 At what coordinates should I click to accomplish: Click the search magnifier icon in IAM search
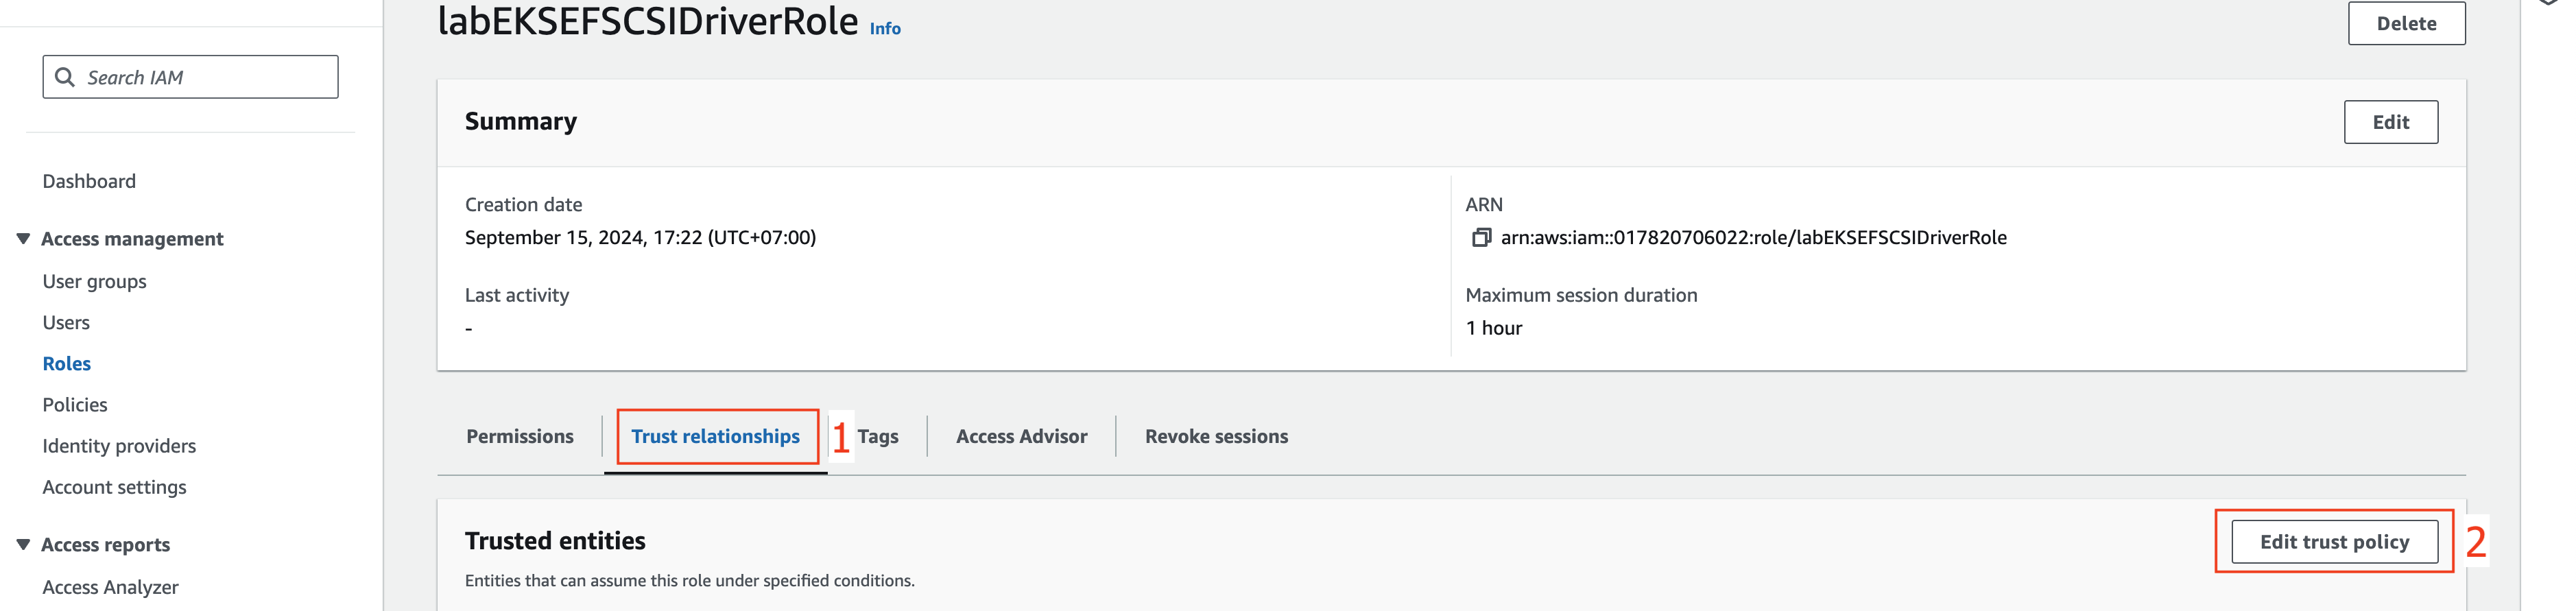pyautogui.click(x=65, y=77)
